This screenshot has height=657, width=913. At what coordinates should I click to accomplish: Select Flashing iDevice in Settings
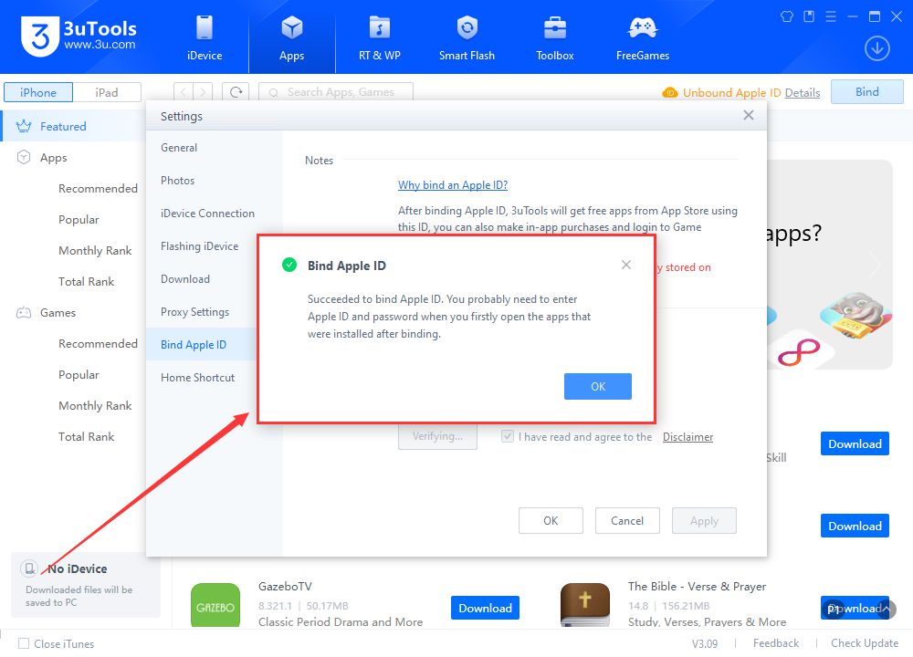click(201, 246)
